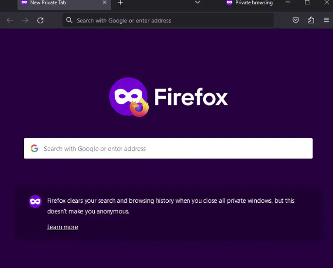Open the Extensions puzzle icon
333x268 pixels.
pyautogui.click(x=311, y=20)
